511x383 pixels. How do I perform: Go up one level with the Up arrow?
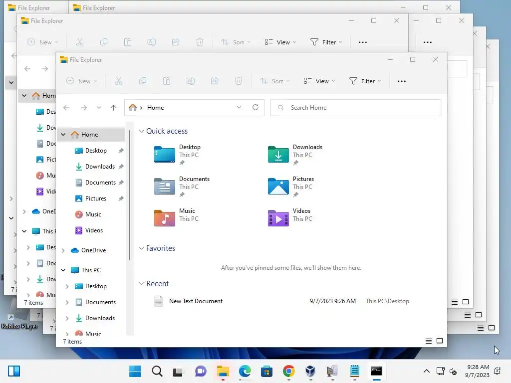click(x=113, y=108)
